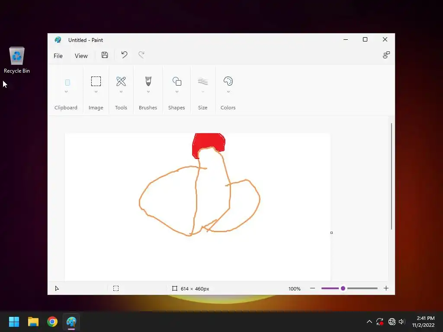443x332 pixels.
Task: Expand the Colors chevron
Action: (228, 92)
